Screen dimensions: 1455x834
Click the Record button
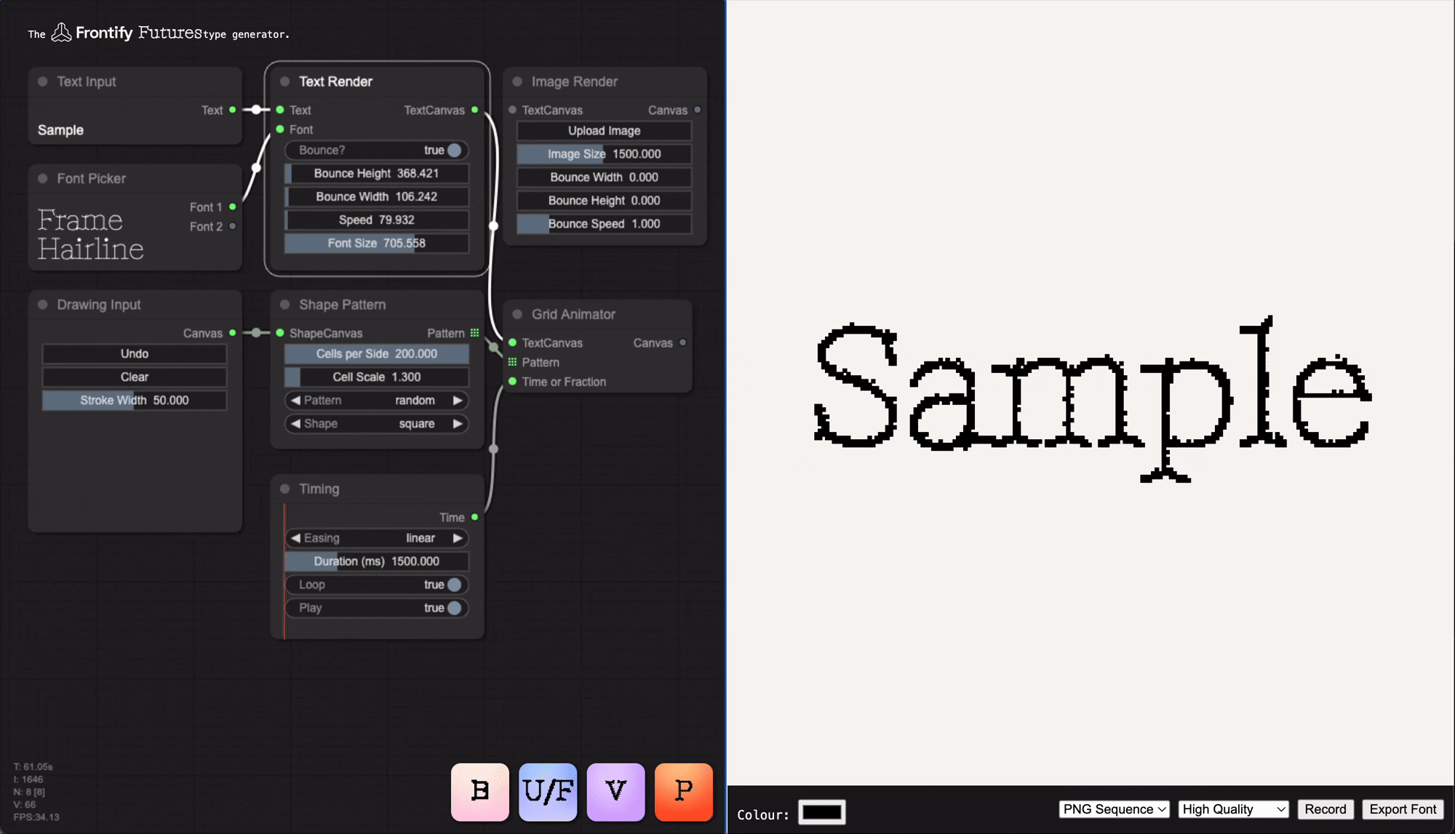pyautogui.click(x=1325, y=809)
